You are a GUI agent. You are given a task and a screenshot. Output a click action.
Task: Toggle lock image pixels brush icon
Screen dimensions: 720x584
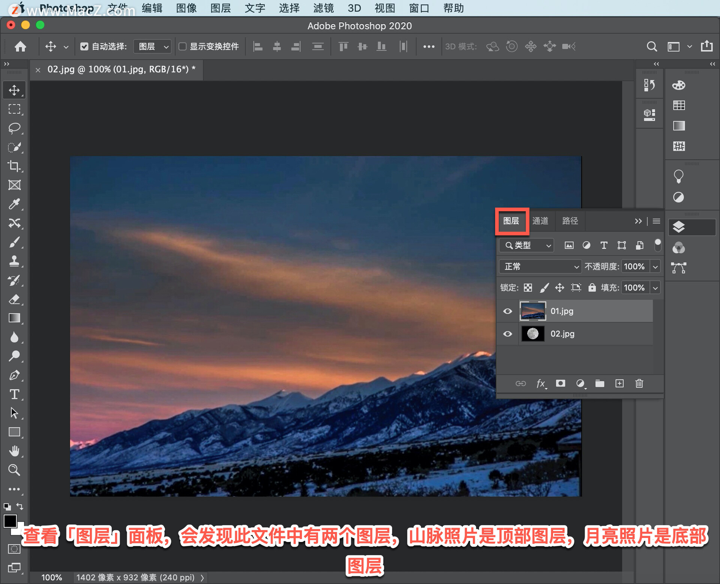pyautogui.click(x=544, y=287)
